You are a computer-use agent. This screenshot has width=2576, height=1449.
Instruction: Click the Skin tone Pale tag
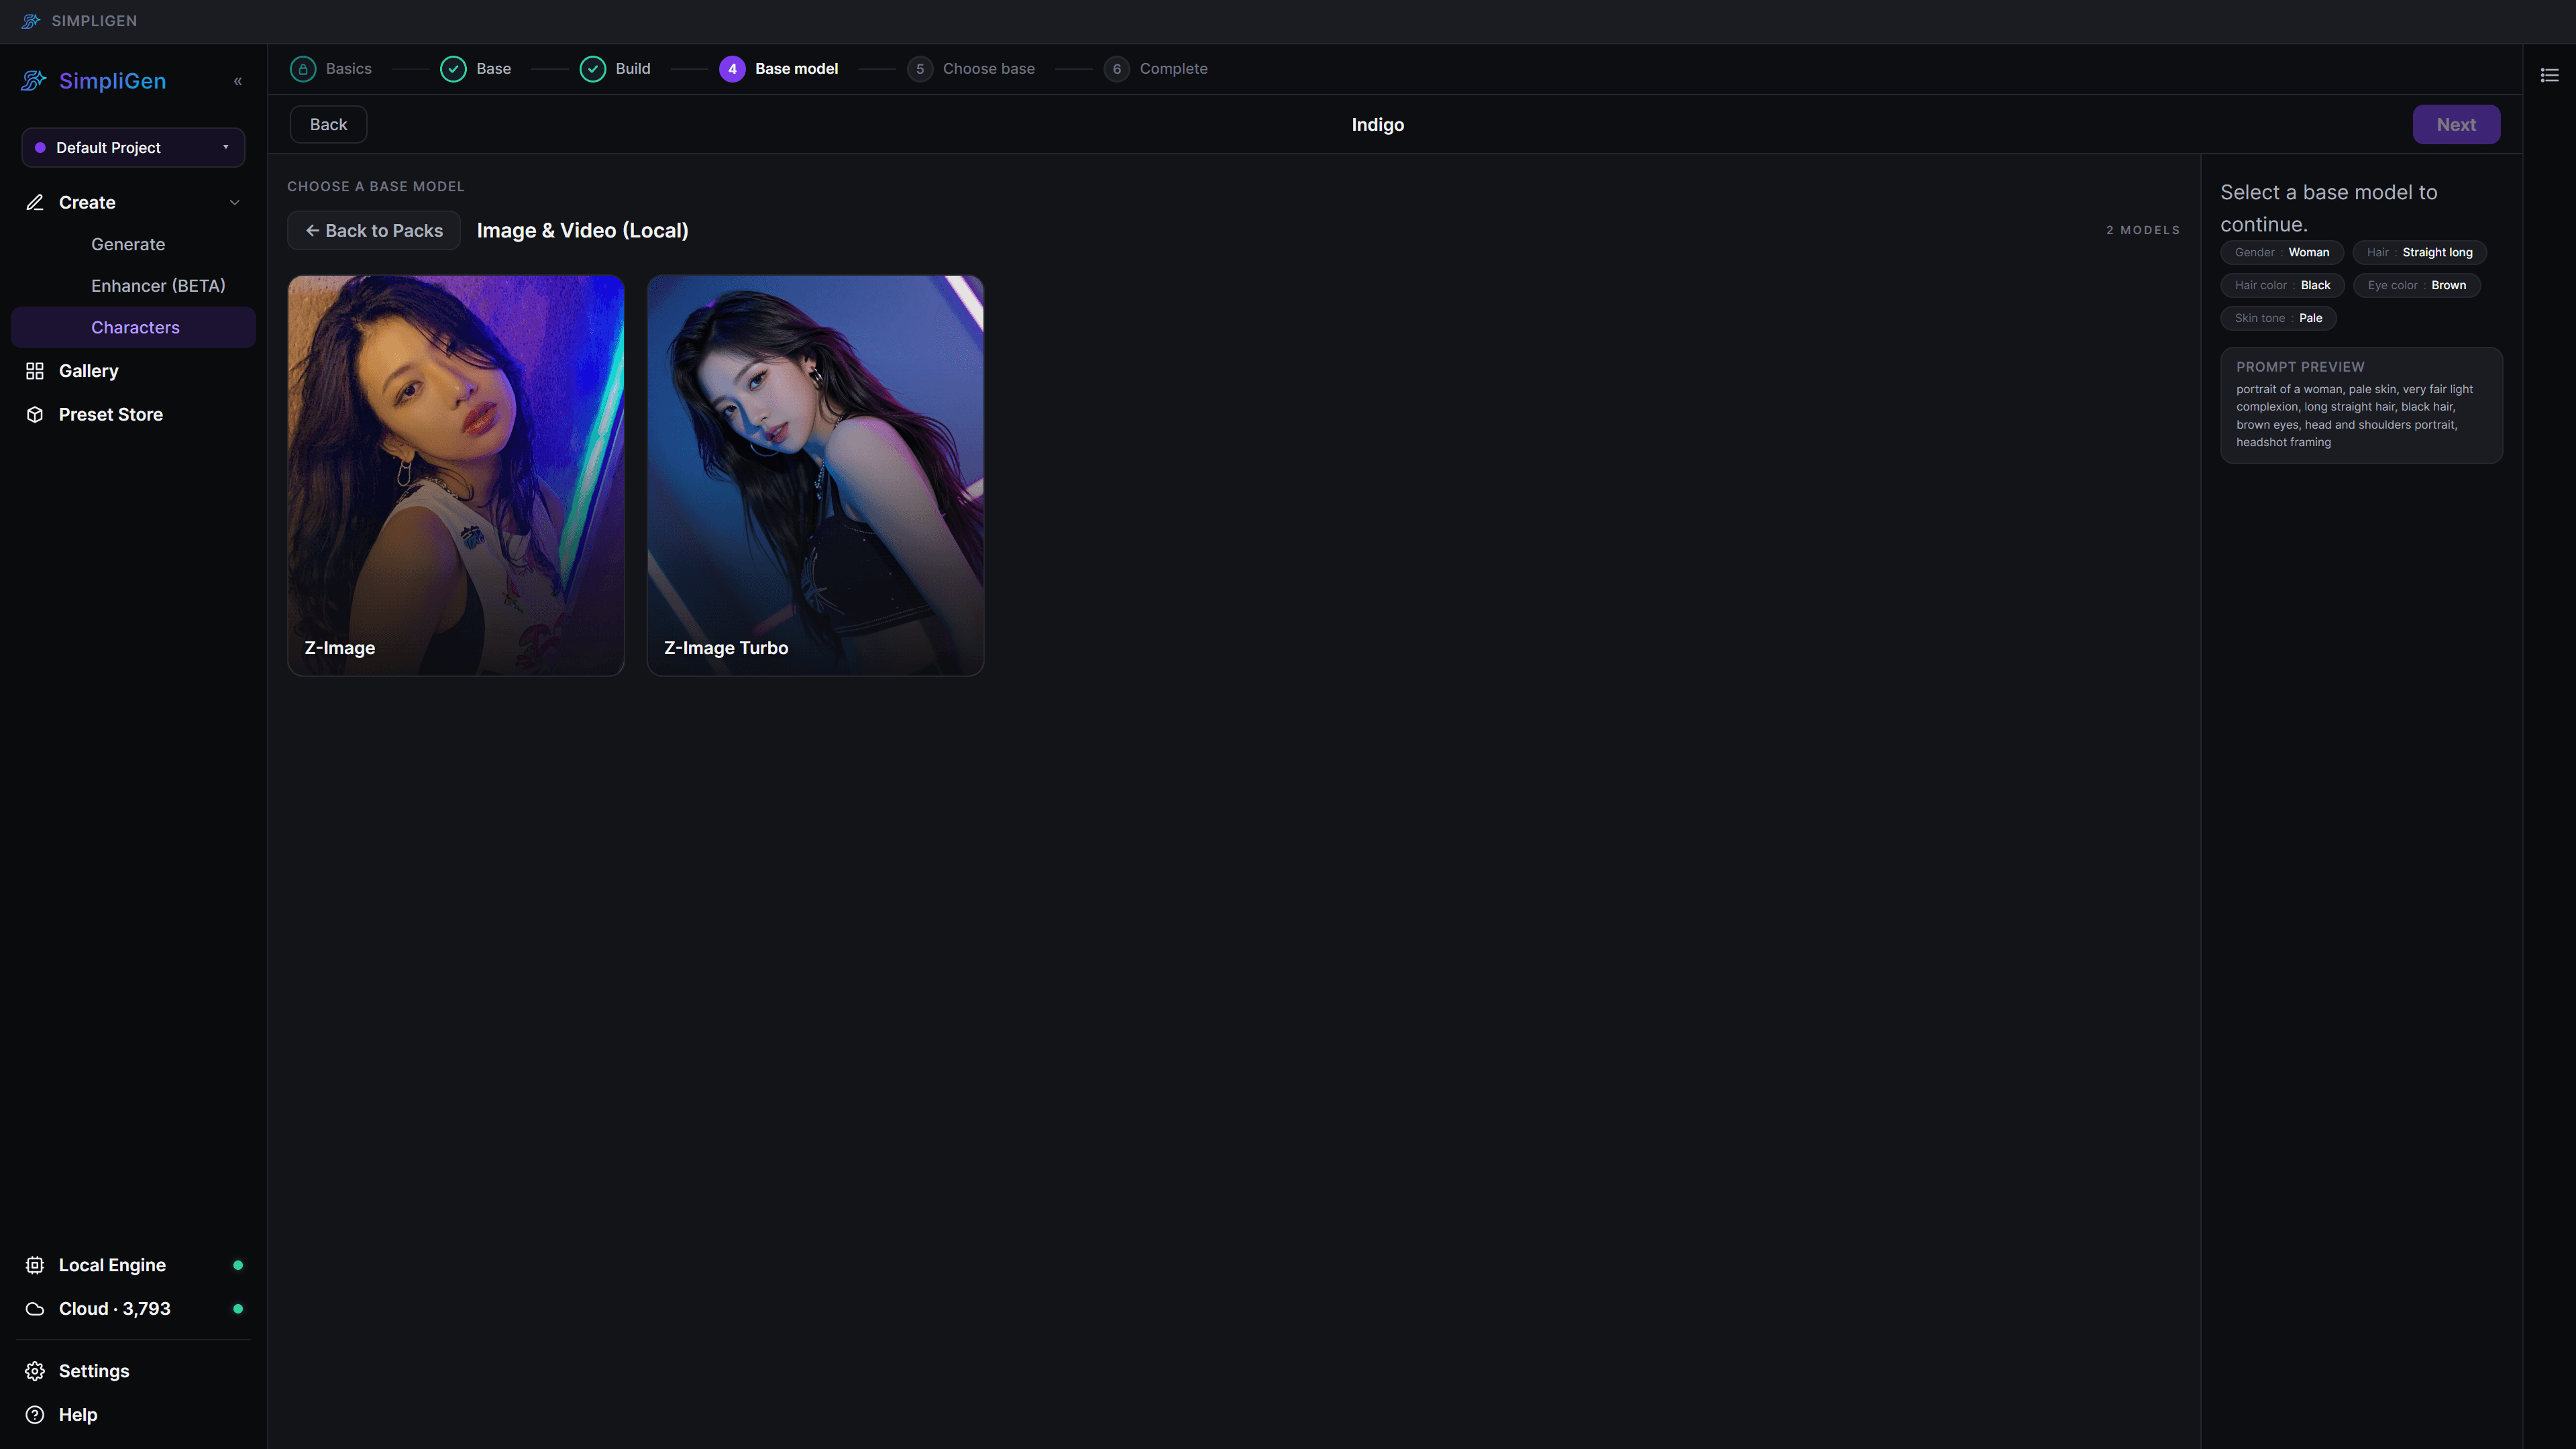point(2279,319)
